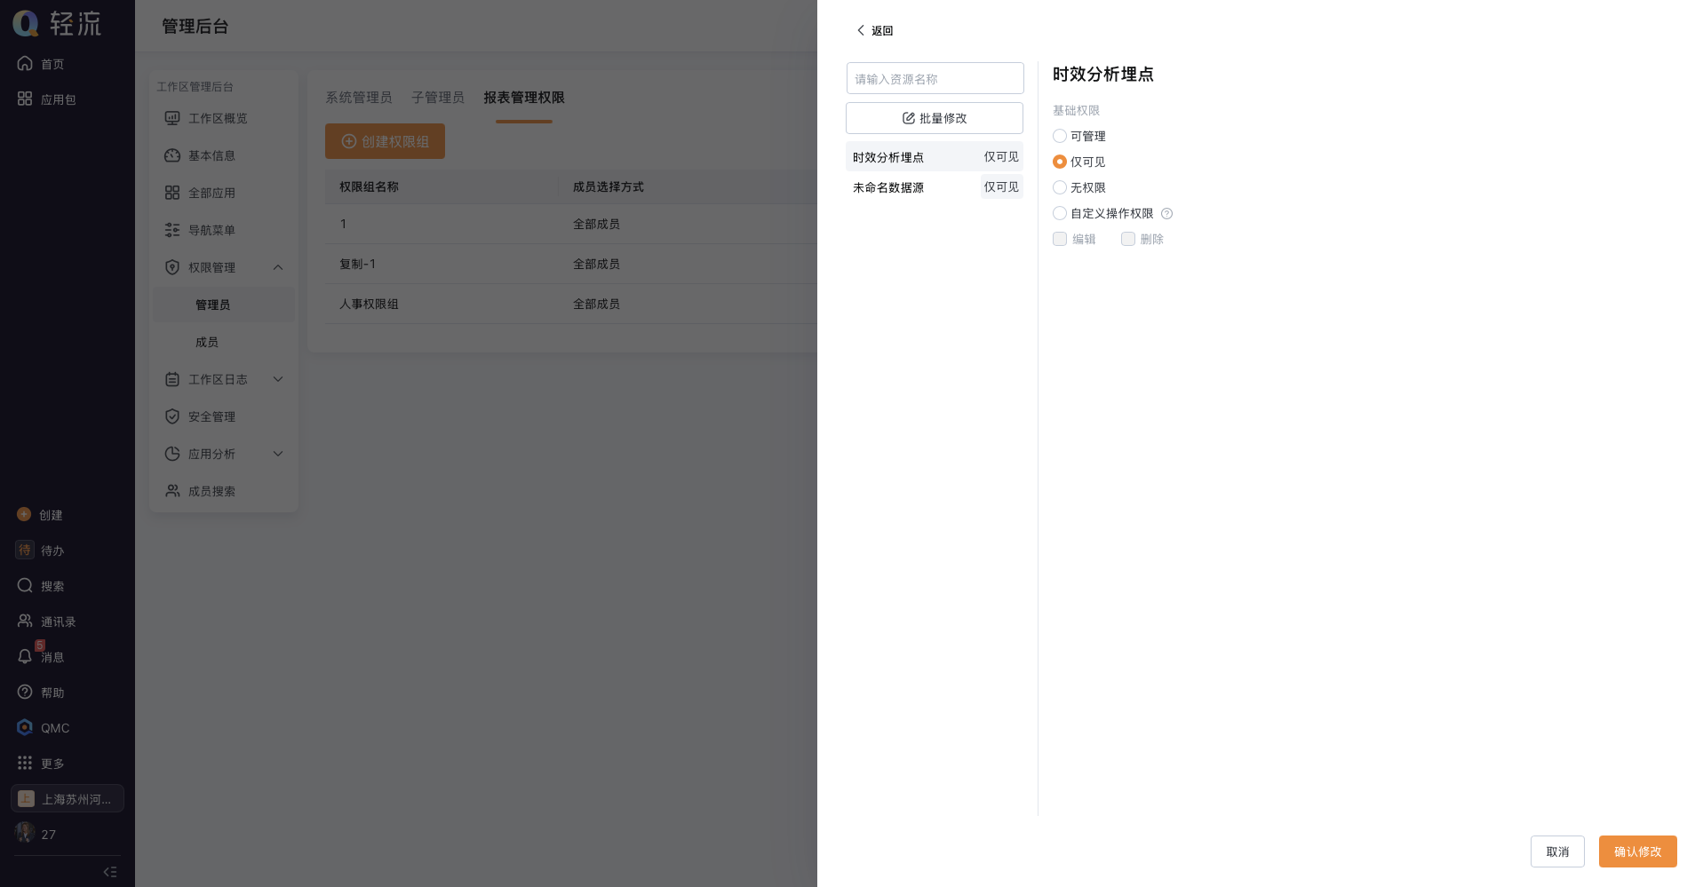Check the 删除 checkbox

click(1128, 239)
